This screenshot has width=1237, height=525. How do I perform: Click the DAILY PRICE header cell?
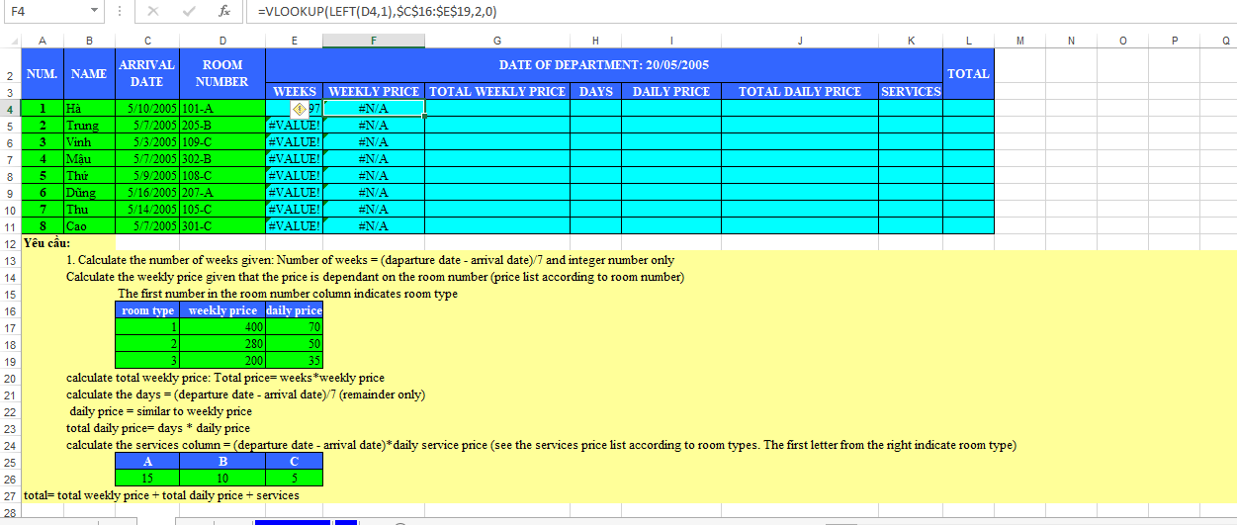(x=671, y=91)
